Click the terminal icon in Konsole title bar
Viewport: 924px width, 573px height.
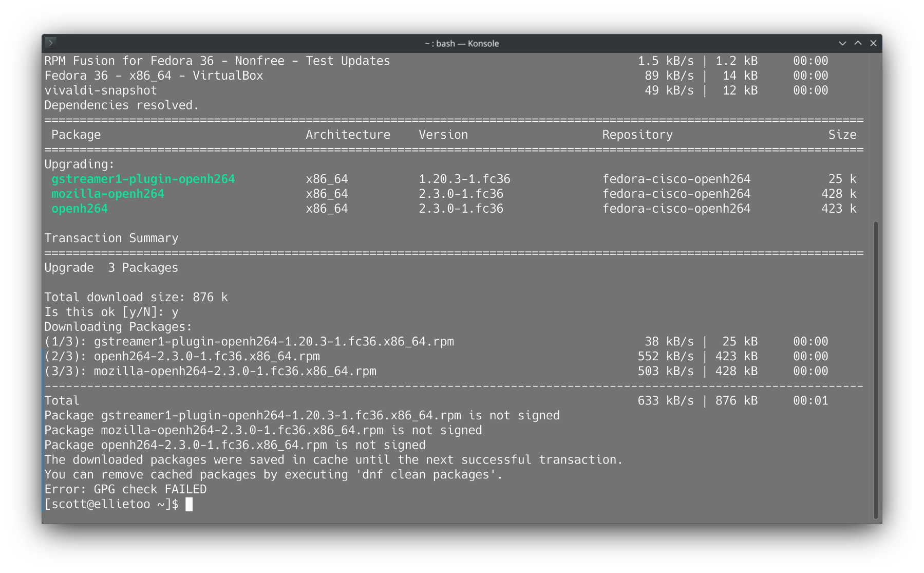pyautogui.click(x=50, y=43)
